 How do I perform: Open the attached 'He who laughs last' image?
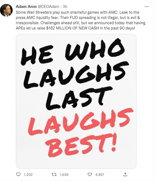(76, 101)
